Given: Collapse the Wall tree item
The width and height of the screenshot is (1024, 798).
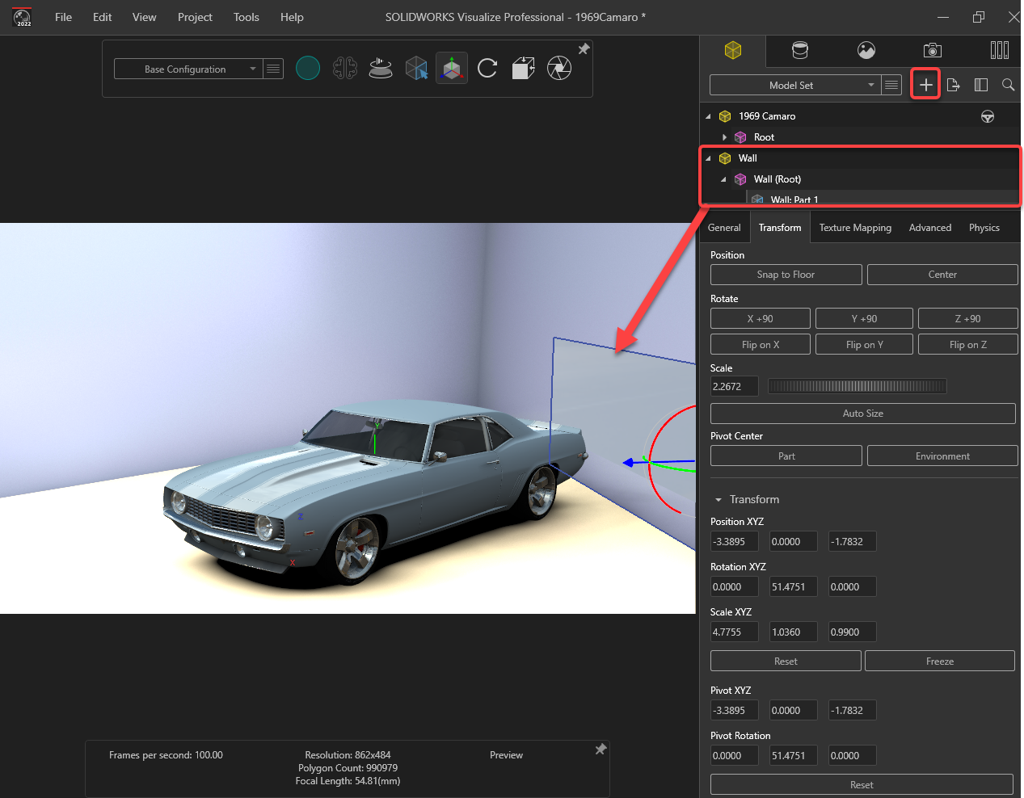Looking at the screenshot, I should [x=708, y=158].
